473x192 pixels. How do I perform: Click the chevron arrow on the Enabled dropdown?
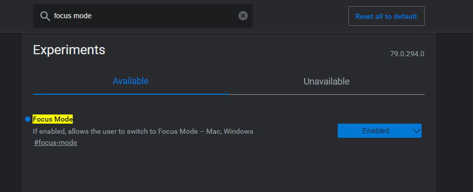[417, 131]
